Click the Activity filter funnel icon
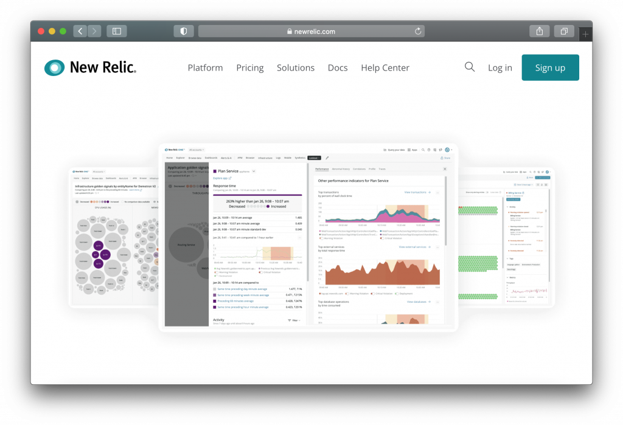 pos(290,320)
